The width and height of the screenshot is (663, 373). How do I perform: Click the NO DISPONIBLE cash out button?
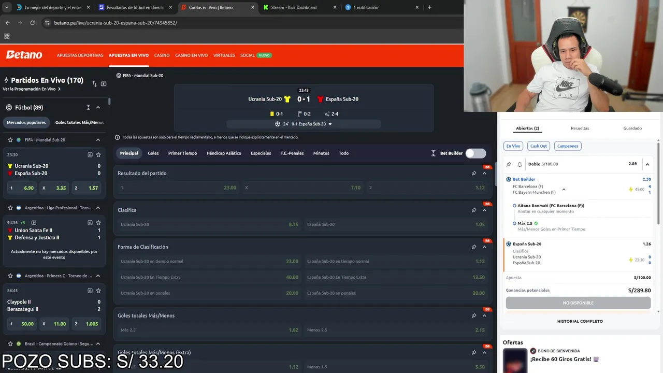[578, 303]
